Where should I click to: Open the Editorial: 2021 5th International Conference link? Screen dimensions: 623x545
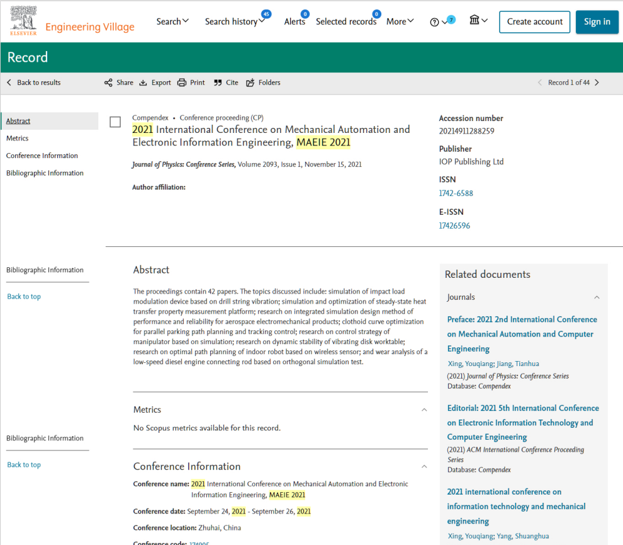[524, 423]
